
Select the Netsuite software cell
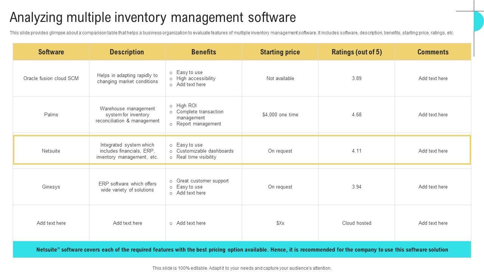(51, 151)
